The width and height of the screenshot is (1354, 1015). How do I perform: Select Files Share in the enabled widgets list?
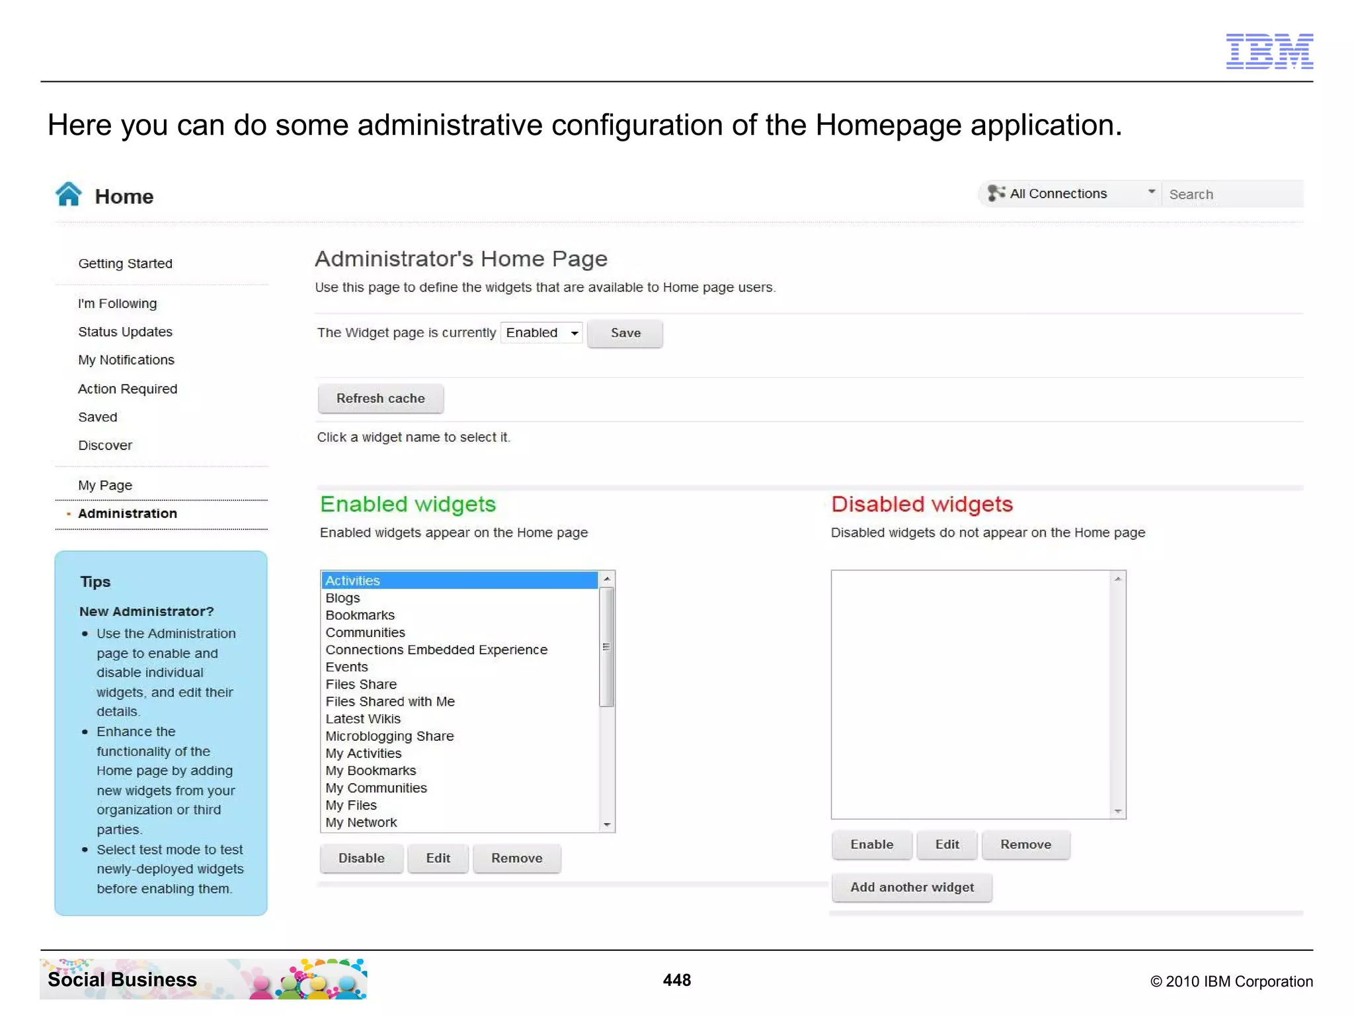(x=459, y=685)
